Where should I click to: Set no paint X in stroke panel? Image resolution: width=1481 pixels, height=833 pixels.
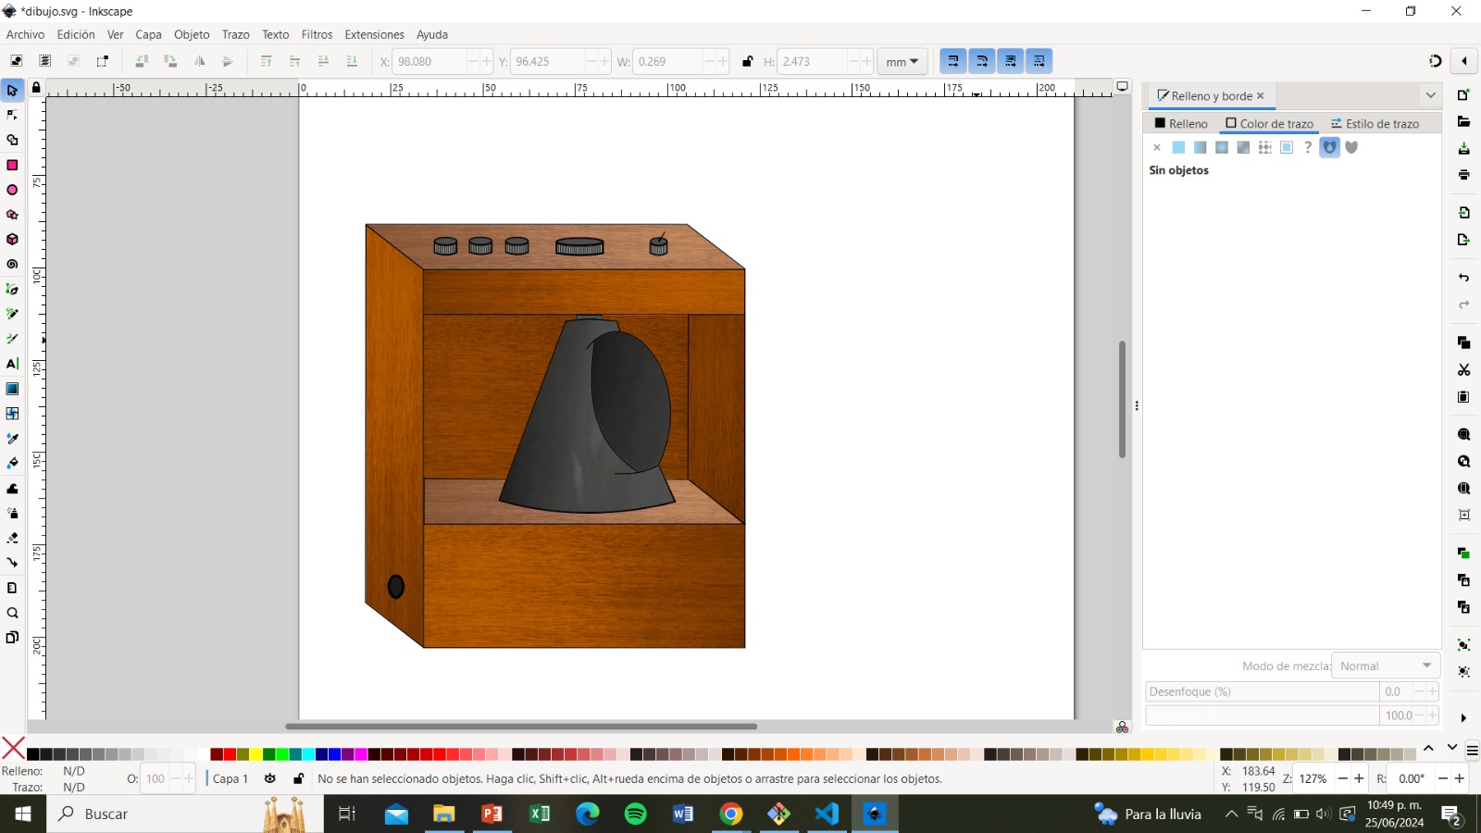point(1156,147)
